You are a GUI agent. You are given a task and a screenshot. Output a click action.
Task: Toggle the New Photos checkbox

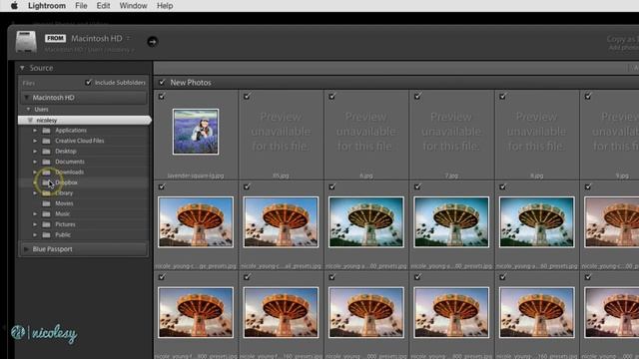(x=162, y=82)
